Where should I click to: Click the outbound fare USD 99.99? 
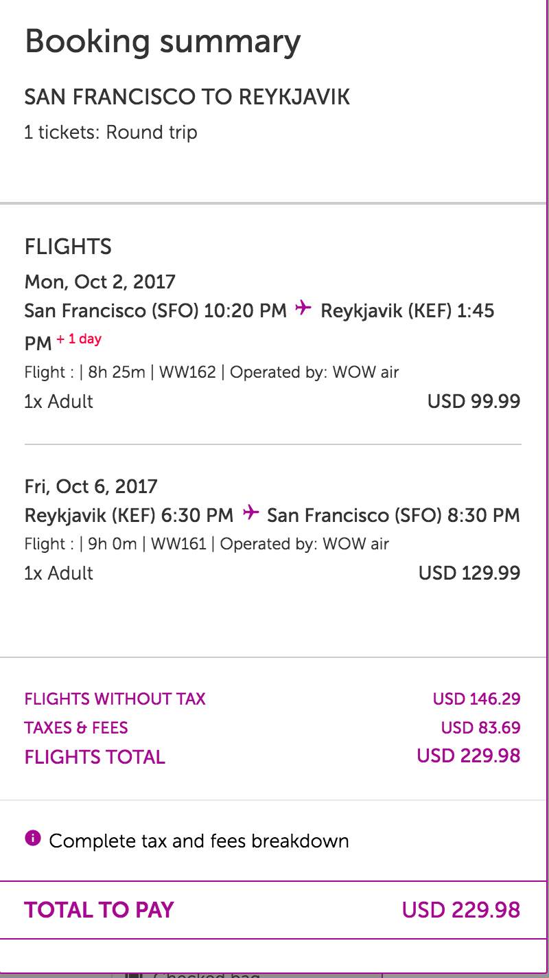tap(474, 401)
